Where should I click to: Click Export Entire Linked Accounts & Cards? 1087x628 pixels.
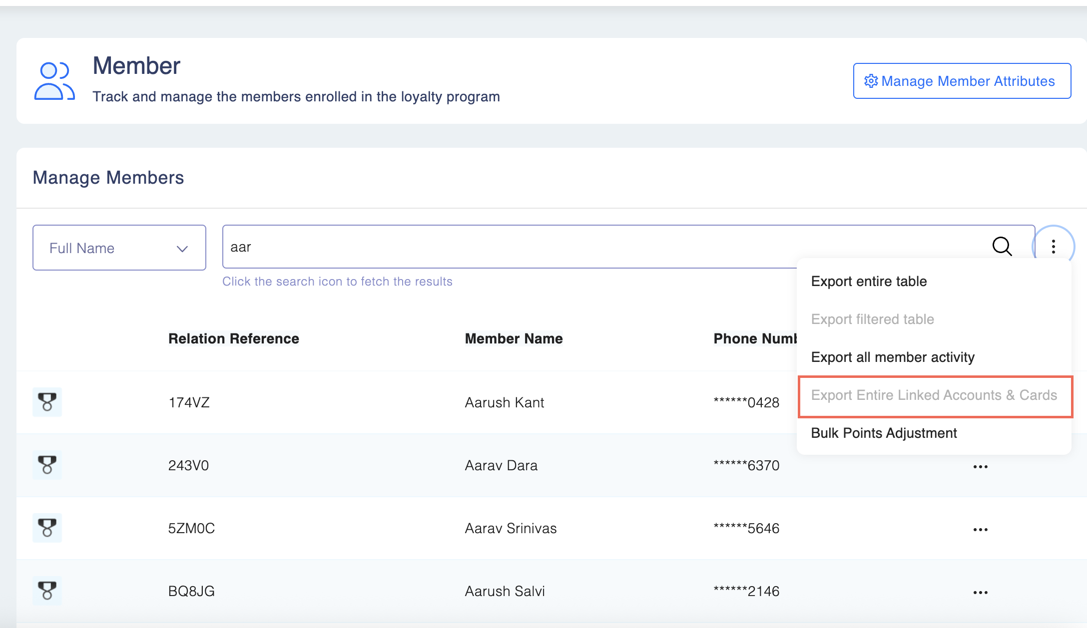pos(934,395)
